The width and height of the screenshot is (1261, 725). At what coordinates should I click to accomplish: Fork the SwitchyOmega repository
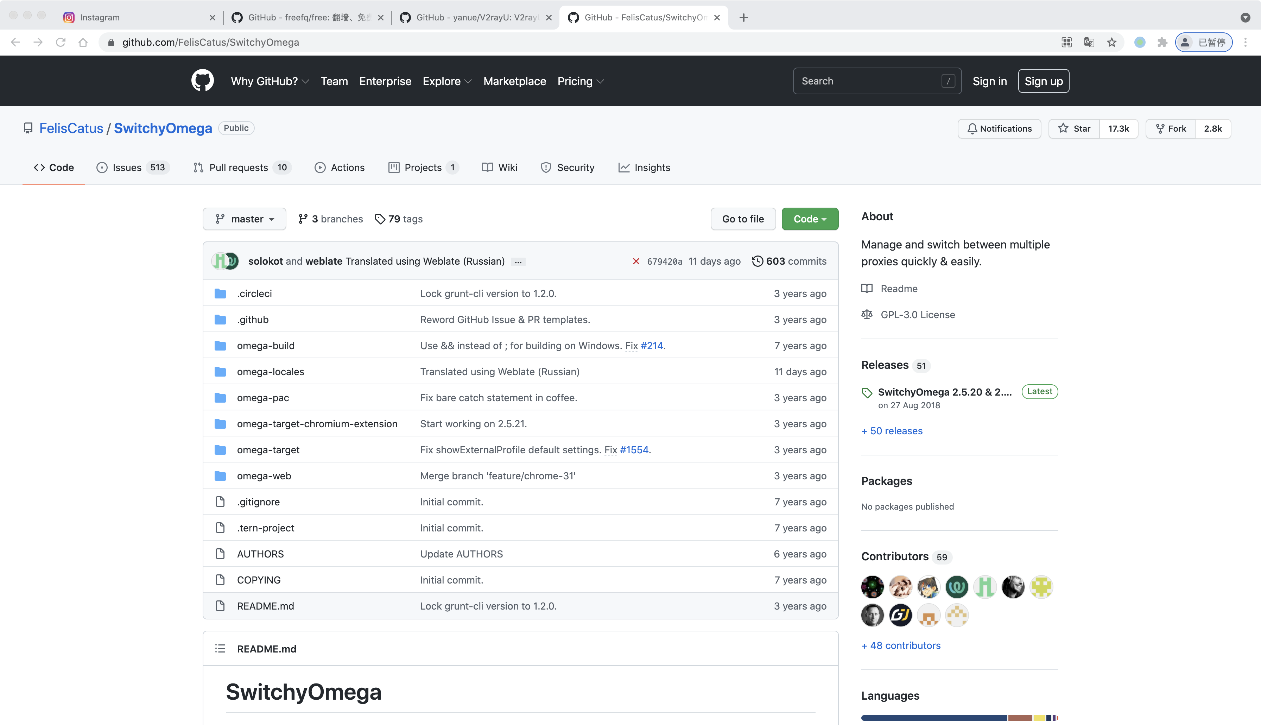click(1171, 128)
